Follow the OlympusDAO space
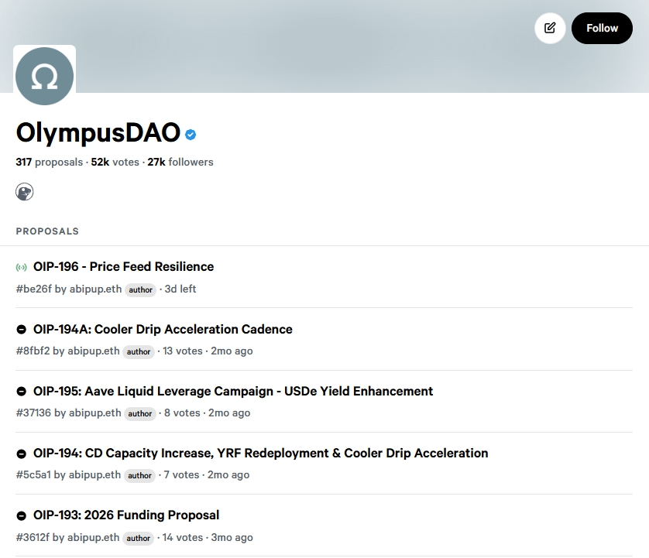Screen dimensions: 649x558 tap(602, 28)
